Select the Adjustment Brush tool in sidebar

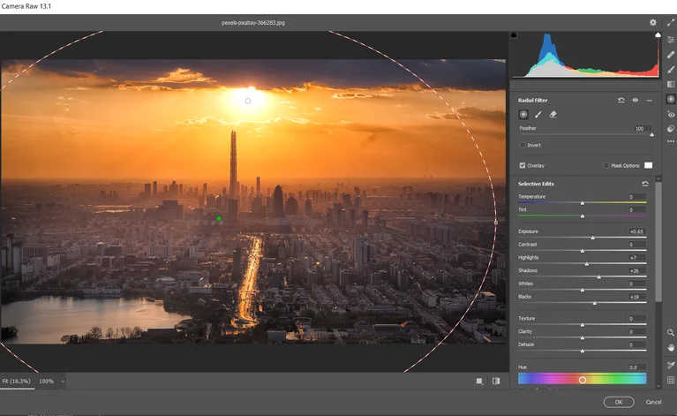[x=671, y=70]
